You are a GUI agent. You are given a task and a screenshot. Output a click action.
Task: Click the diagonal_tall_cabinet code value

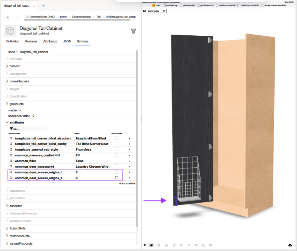(34, 52)
